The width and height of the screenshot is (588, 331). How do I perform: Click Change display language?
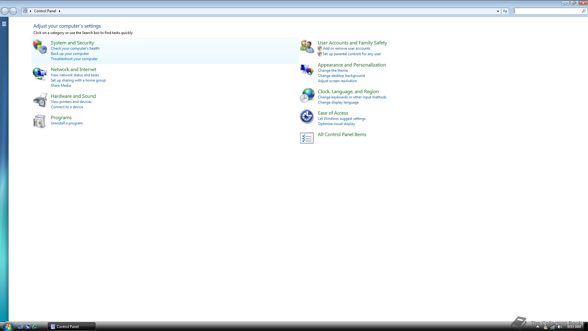(338, 102)
